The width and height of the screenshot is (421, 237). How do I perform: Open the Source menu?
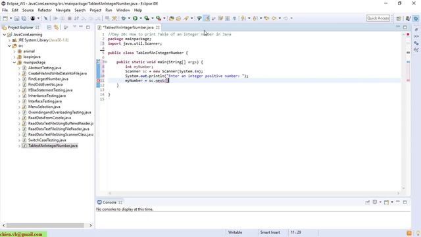(x=28, y=11)
